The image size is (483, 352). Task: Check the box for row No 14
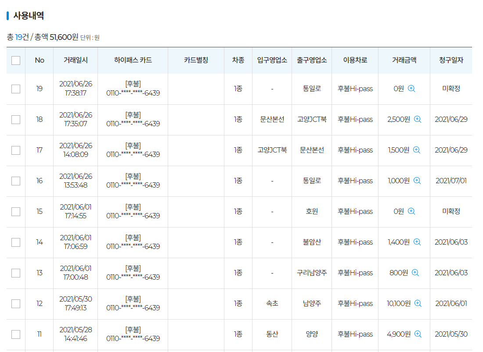16,242
